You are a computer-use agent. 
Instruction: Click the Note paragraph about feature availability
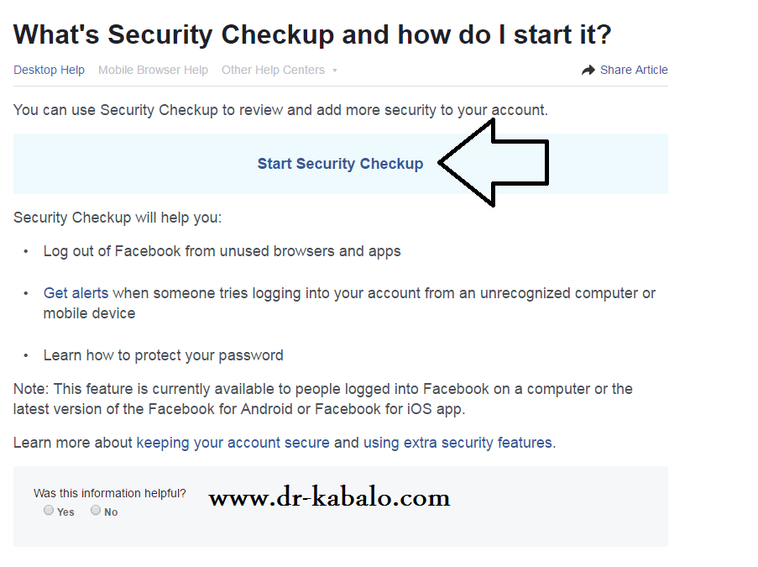323,399
